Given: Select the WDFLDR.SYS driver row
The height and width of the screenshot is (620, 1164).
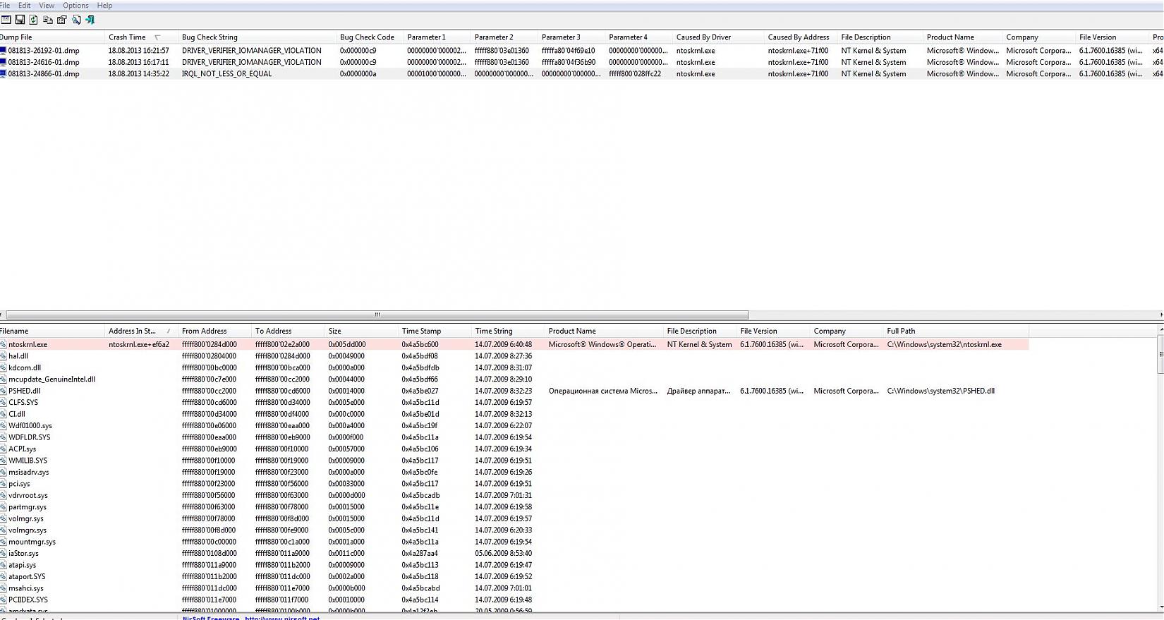Looking at the screenshot, I should pos(514,437).
